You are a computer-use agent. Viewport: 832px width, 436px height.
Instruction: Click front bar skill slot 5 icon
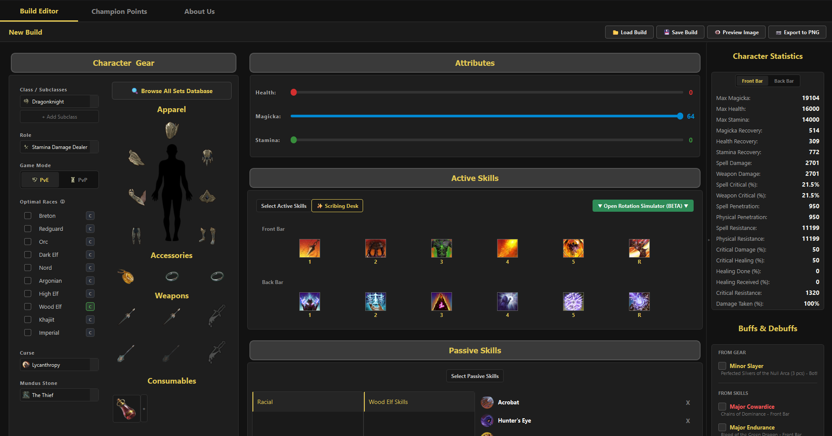coord(573,249)
